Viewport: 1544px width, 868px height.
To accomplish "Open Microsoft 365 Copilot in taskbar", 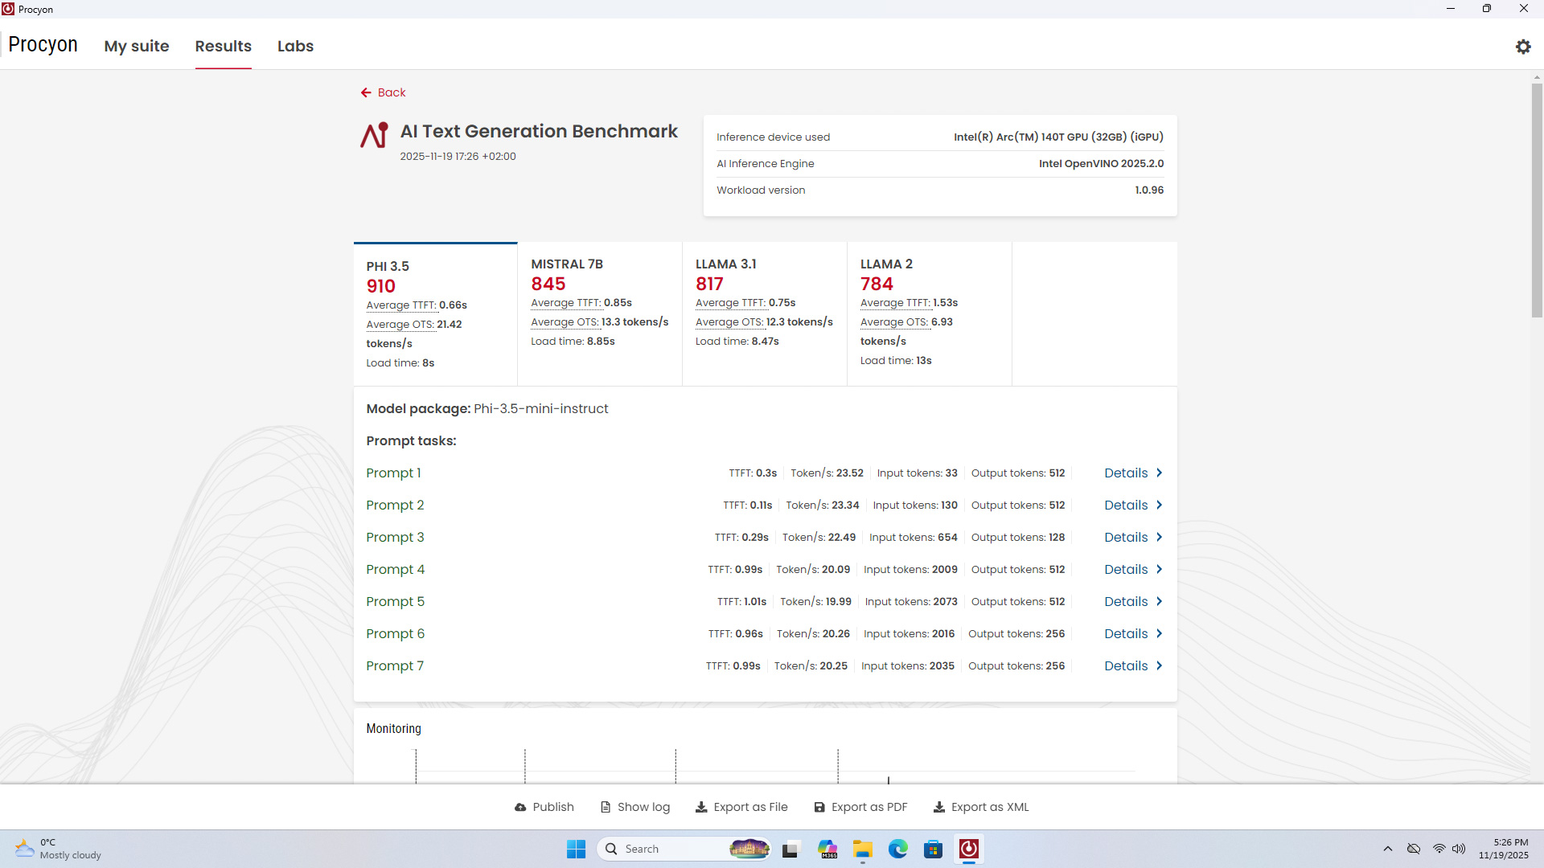I will [x=827, y=849].
